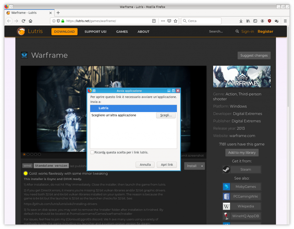Click the WINE runner badge
Screen dimensions: 294x229
coord(27,166)
